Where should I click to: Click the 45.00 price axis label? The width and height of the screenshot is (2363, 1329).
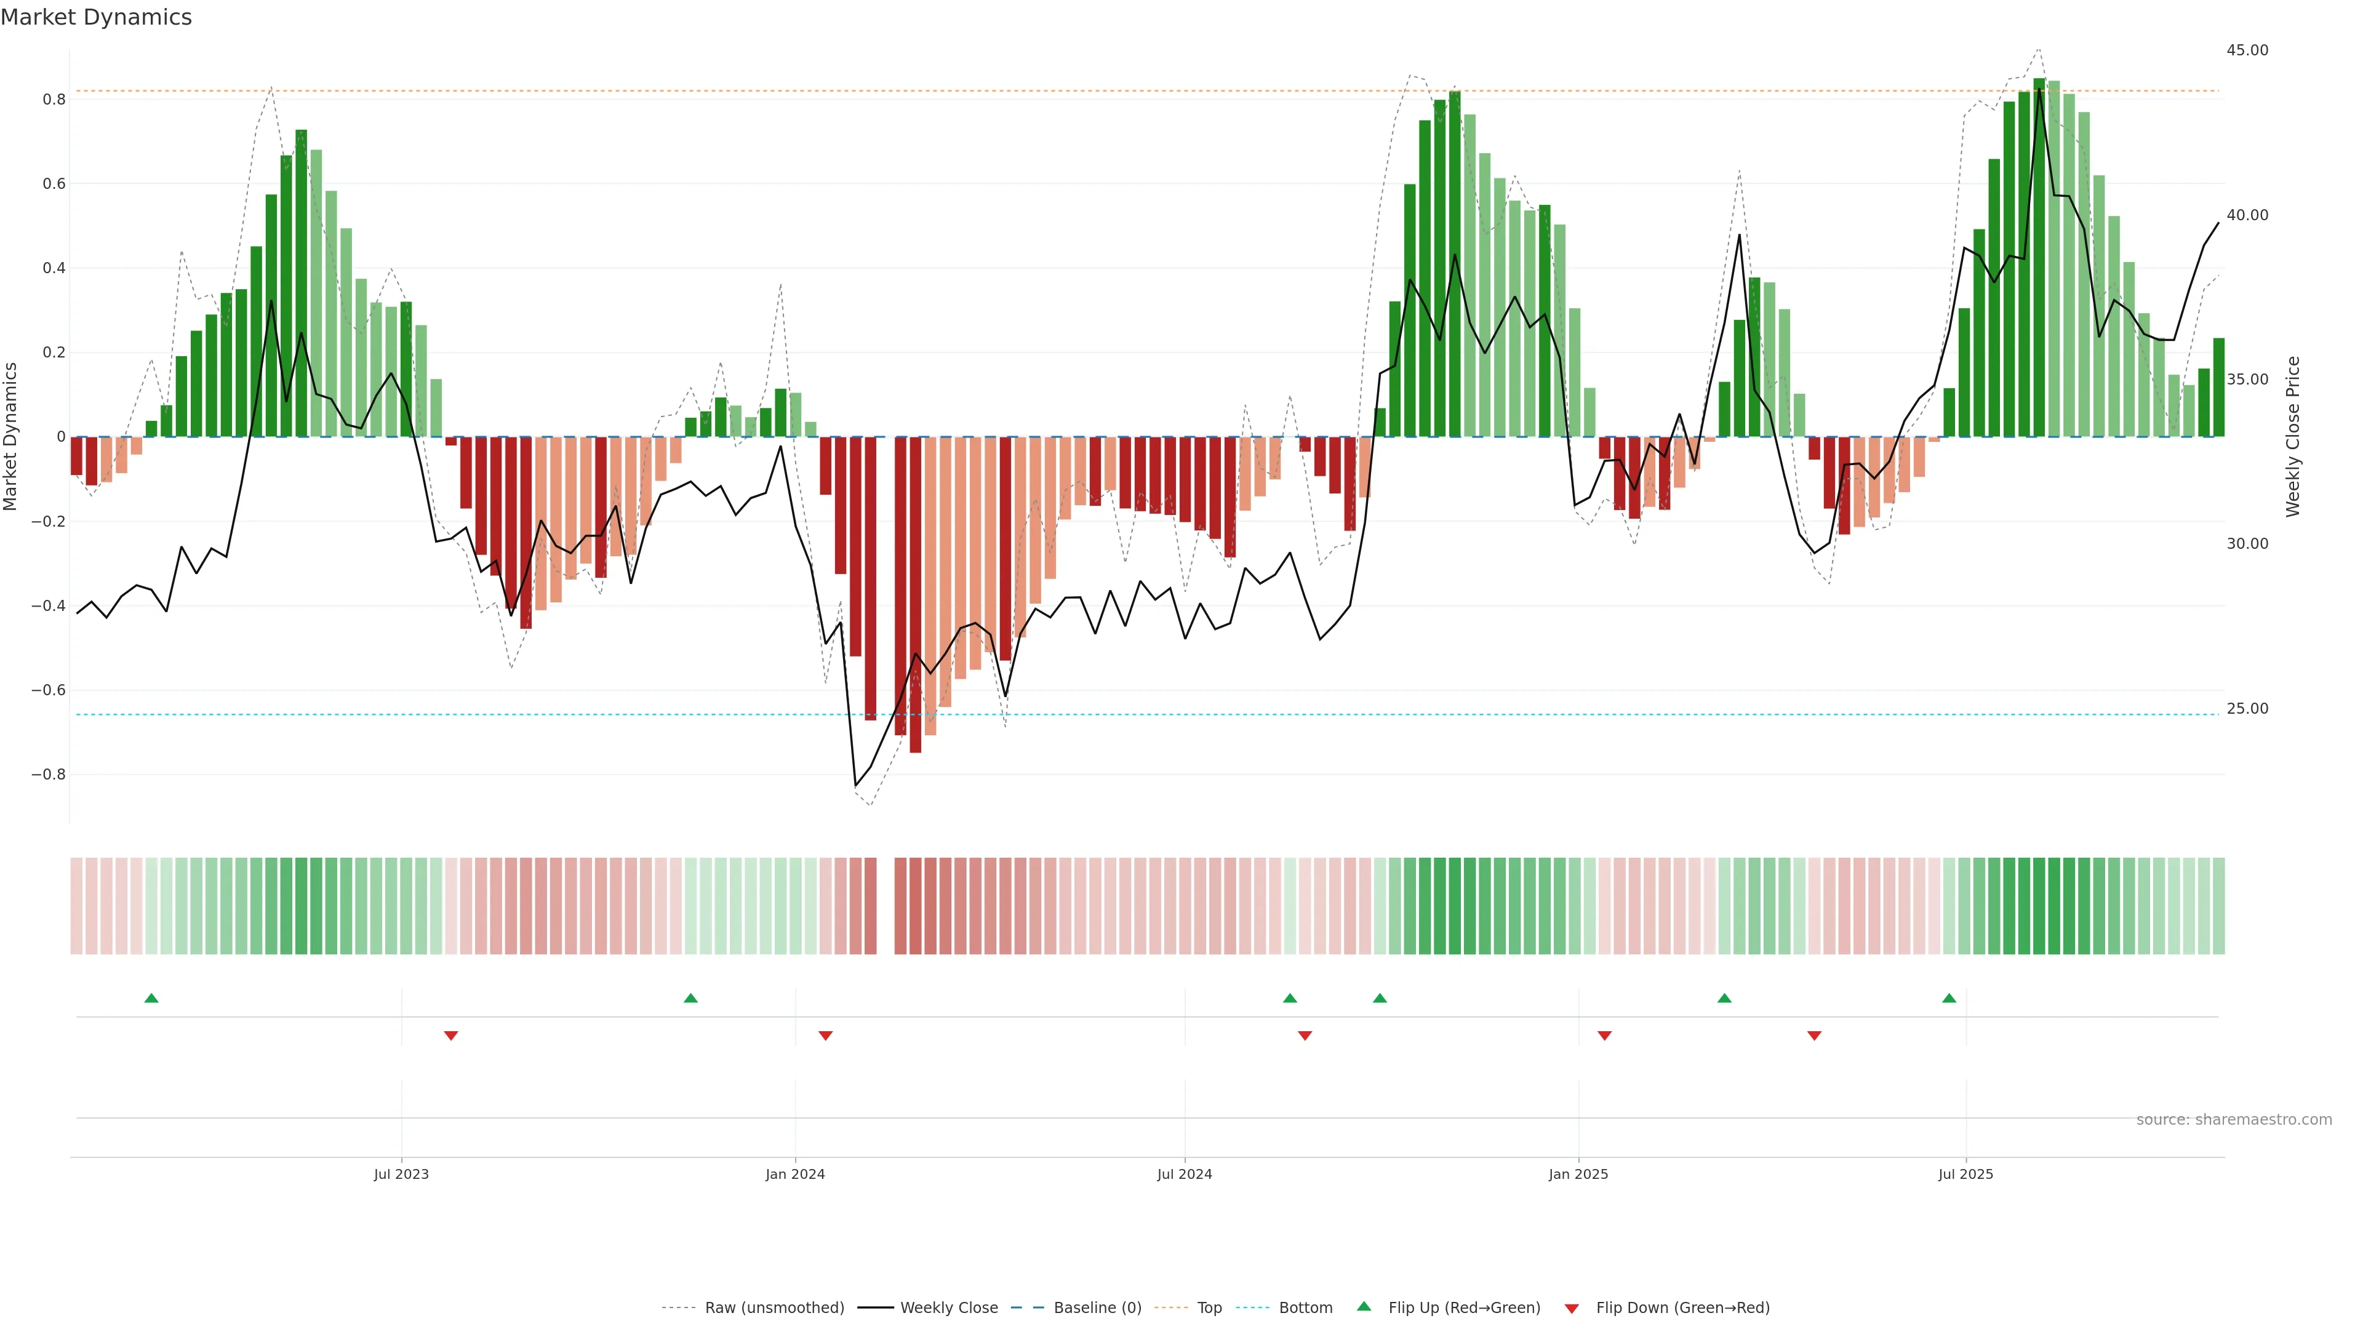(x=2247, y=50)
